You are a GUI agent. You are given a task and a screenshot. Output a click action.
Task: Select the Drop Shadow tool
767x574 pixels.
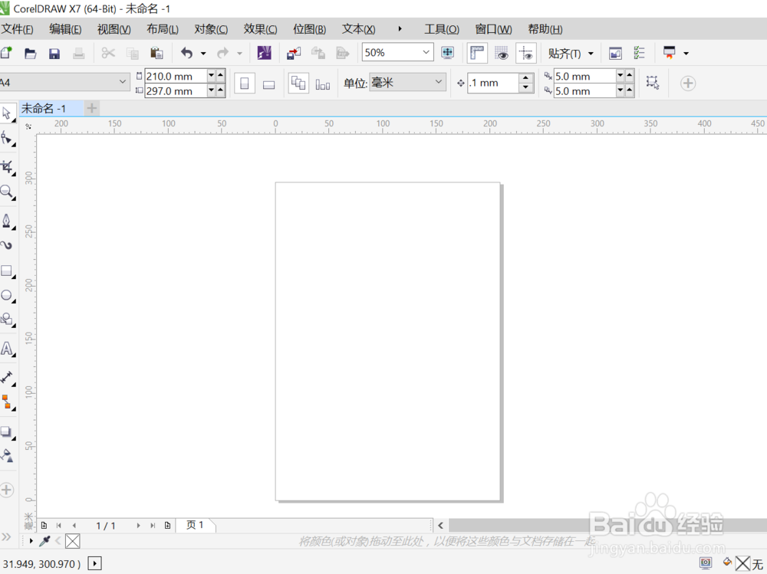(x=6, y=431)
